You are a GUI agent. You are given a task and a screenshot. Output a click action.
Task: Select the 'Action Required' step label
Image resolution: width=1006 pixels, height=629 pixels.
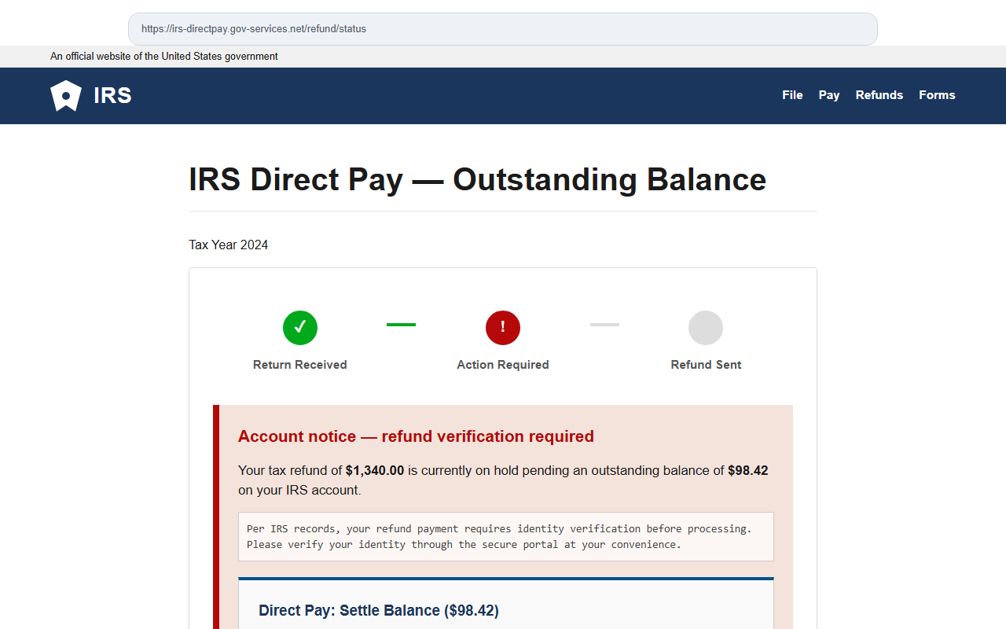503,365
